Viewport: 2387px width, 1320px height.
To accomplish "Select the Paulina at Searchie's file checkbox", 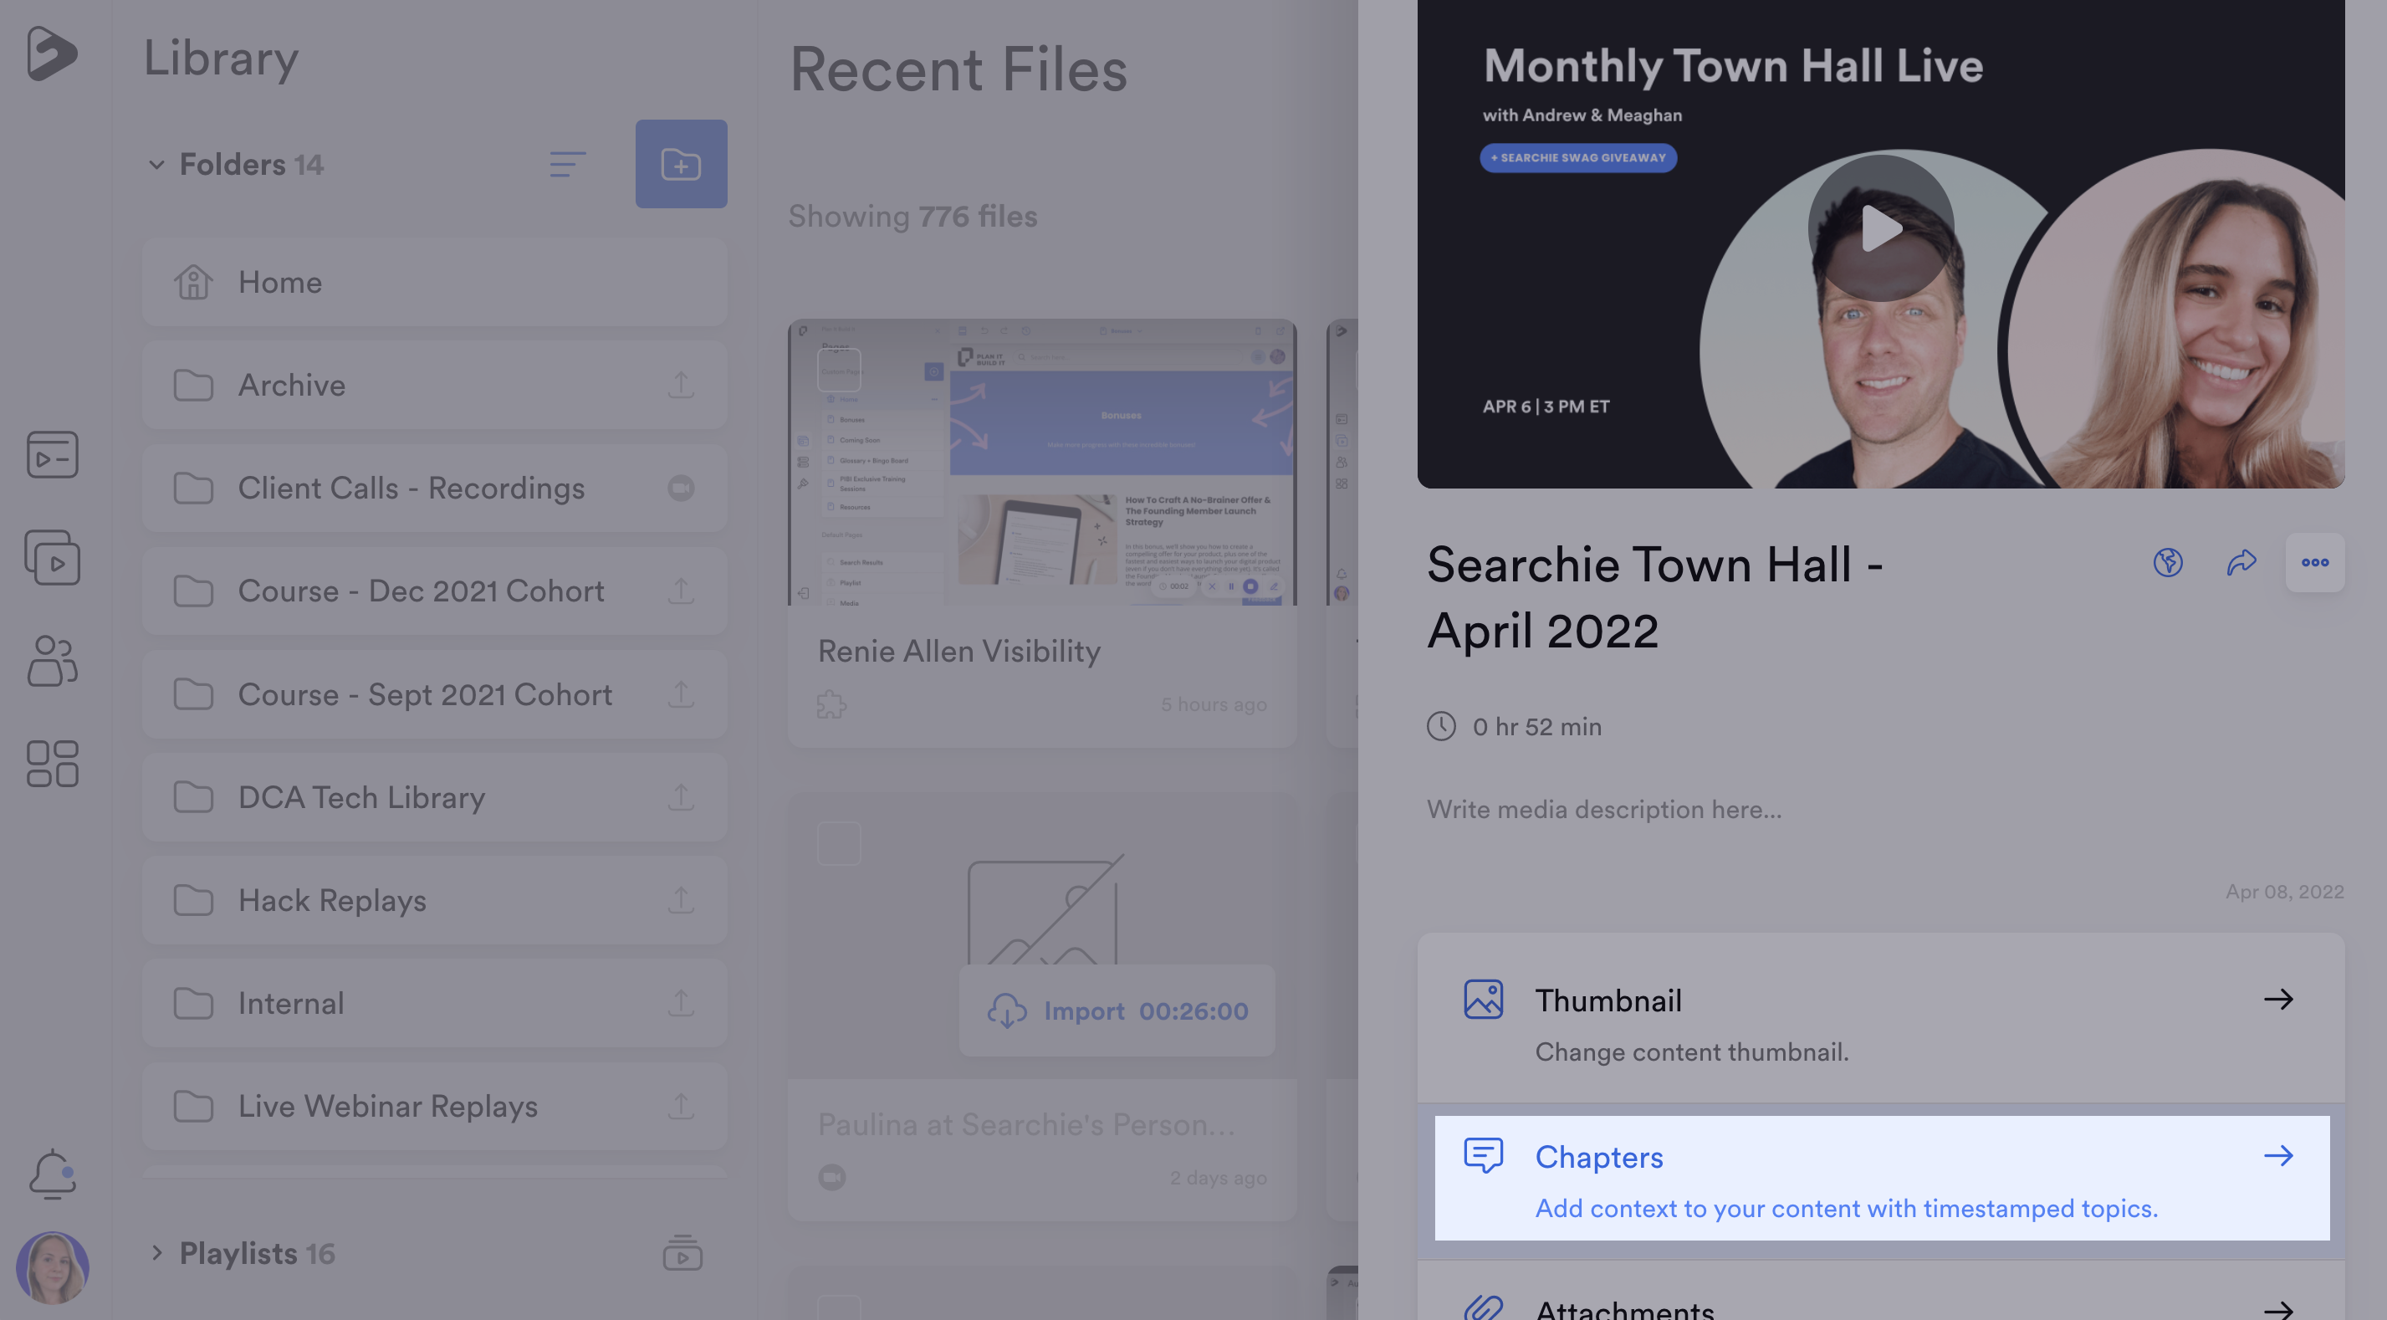I will coord(839,842).
